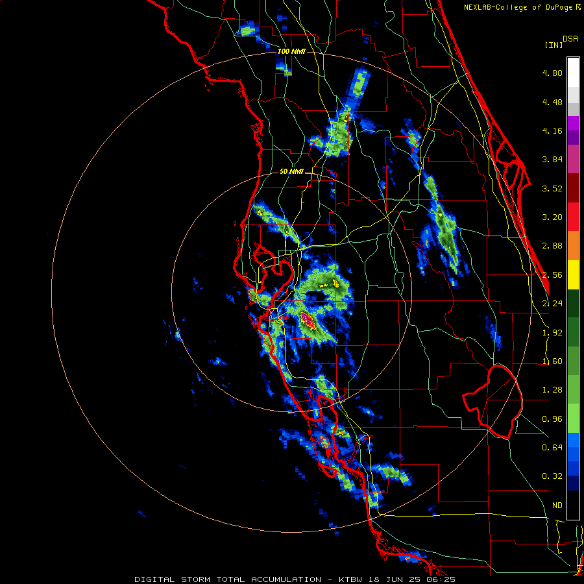
Task: Select the white swatch at top of scale
Action: coord(573,73)
